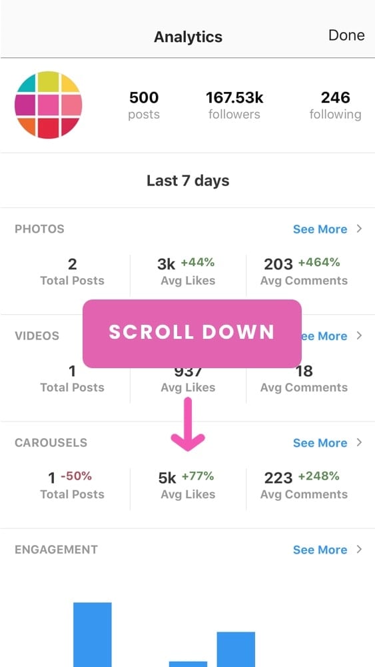This screenshot has height=667, width=375.
Task: Click the pink downward arrow
Action: 188,424
